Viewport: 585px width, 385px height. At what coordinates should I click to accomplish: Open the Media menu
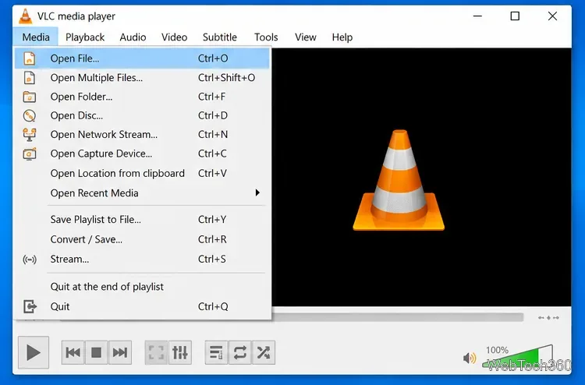pos(36,37)
